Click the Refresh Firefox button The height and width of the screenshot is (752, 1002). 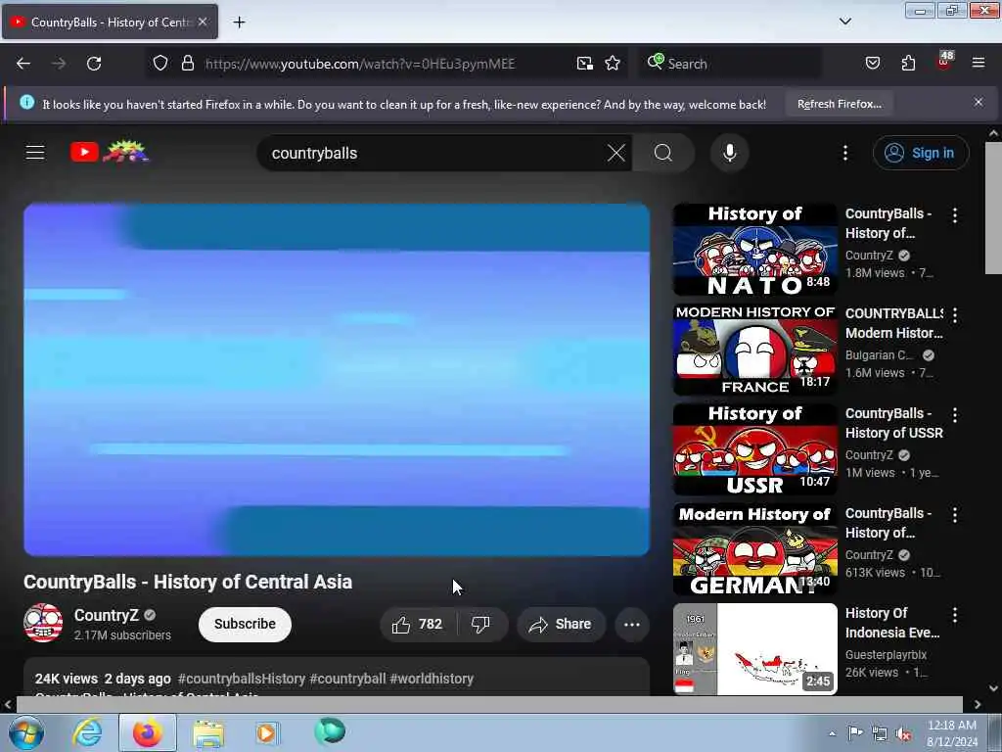(839, 104)
